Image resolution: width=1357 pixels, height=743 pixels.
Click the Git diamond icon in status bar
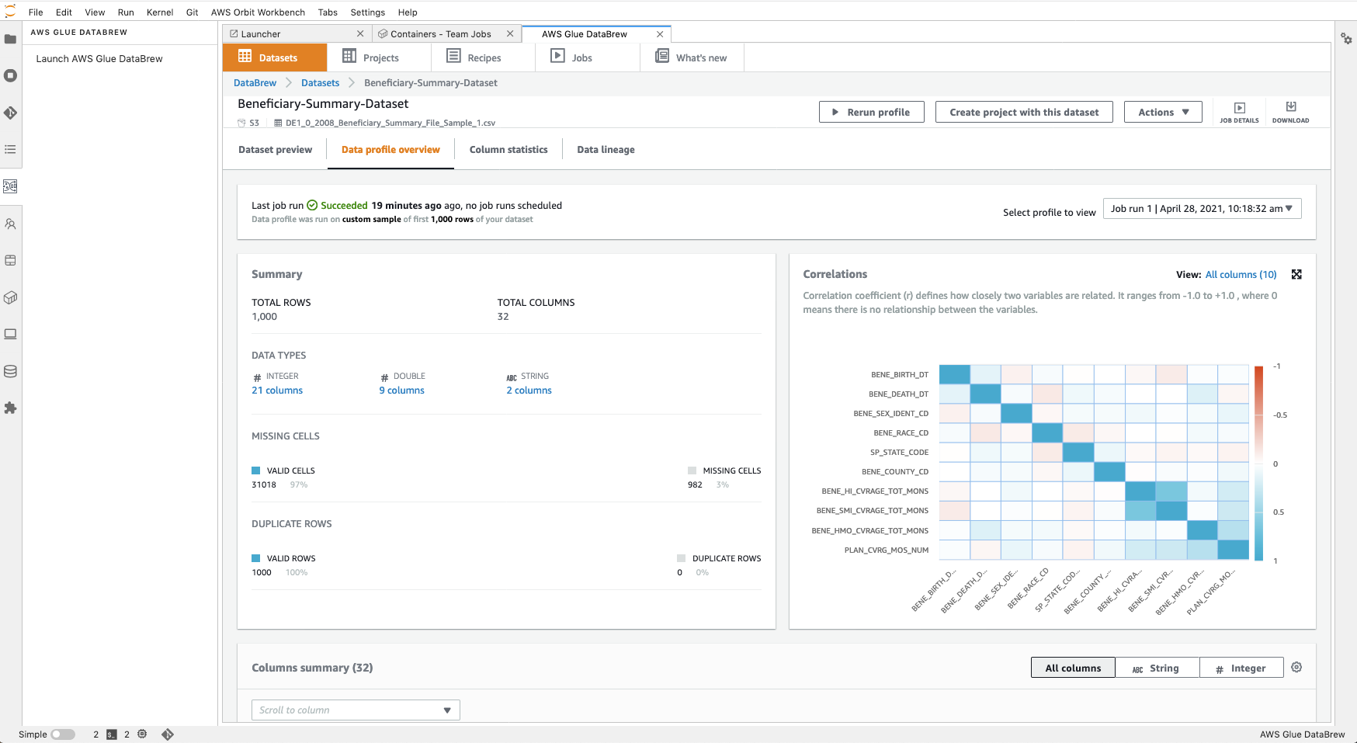168,734
